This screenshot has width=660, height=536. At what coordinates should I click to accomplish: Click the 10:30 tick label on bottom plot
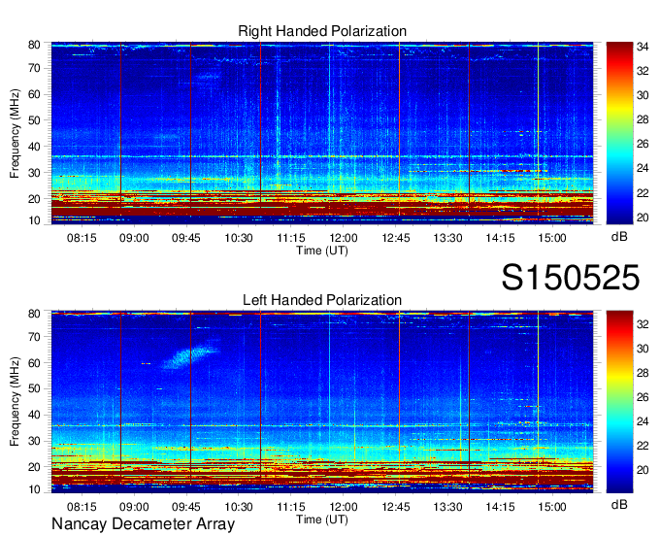[x=239, y=507]
